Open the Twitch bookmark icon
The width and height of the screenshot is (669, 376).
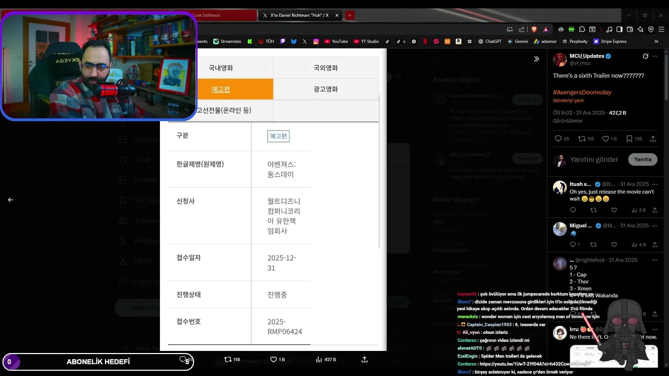click(x=283, y=41)
